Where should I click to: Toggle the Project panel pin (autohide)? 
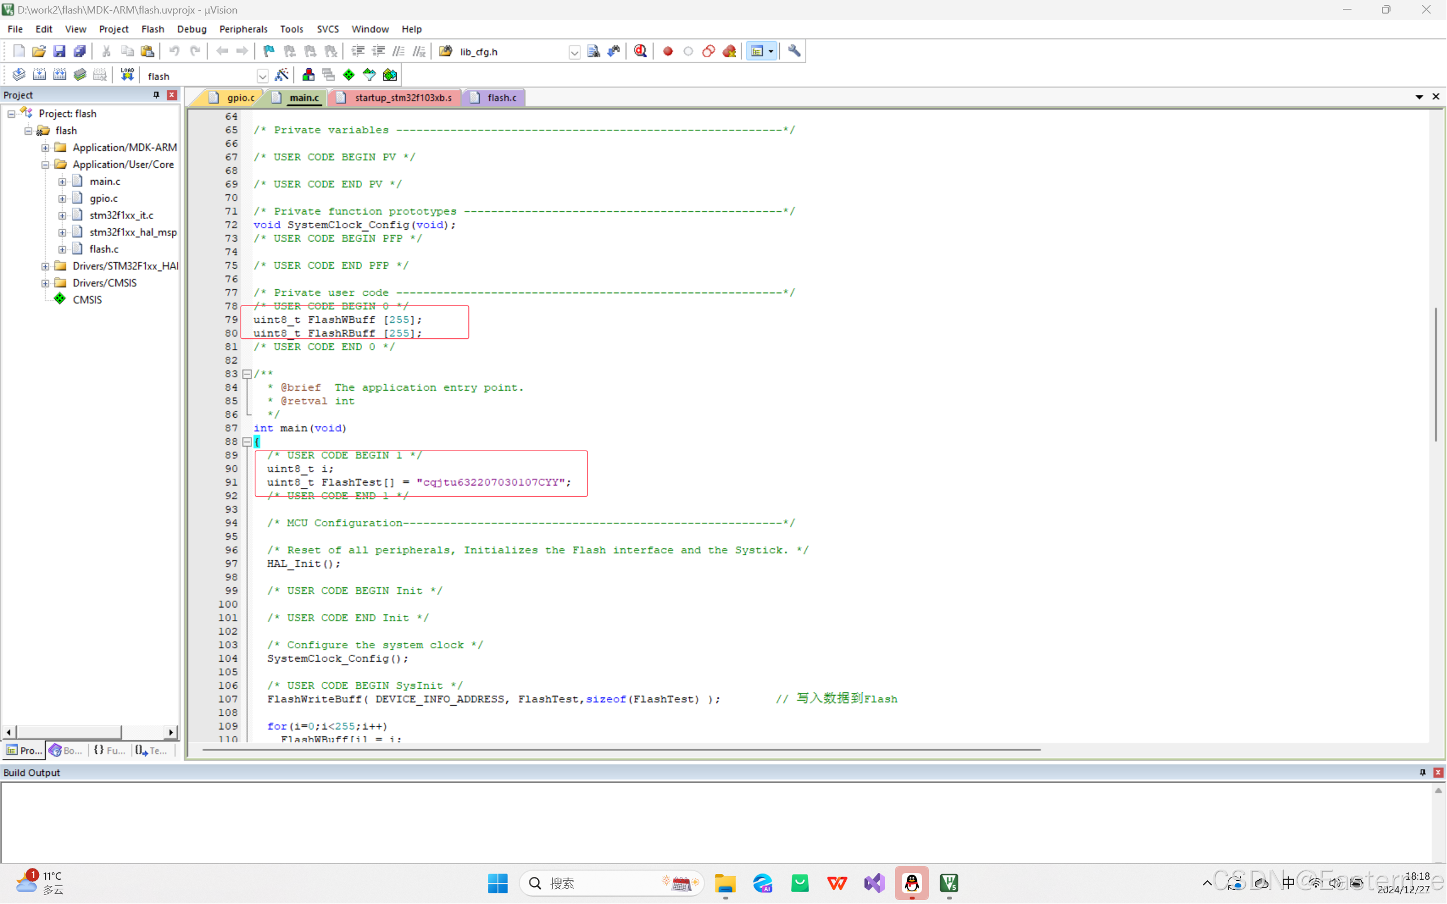point(156,95)
